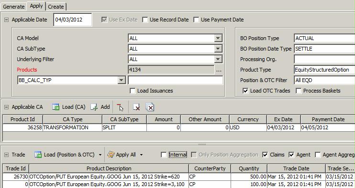Uncheck the Claims checkbox
Image resolution: width=355 pixels, height=188 pixels.
(265, 155)
